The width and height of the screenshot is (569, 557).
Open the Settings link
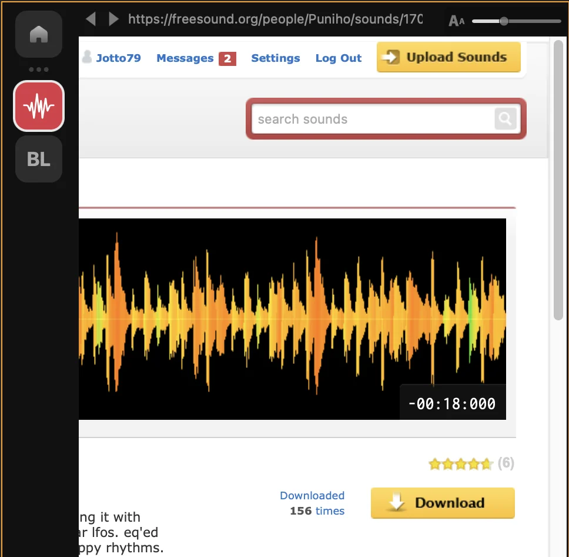tap(276, 58)
